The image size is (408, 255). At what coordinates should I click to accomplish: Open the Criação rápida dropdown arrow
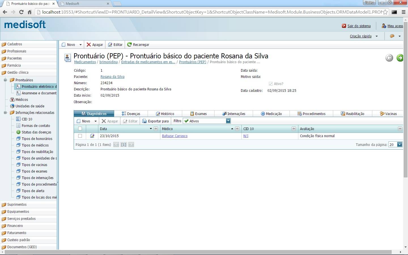377,36
